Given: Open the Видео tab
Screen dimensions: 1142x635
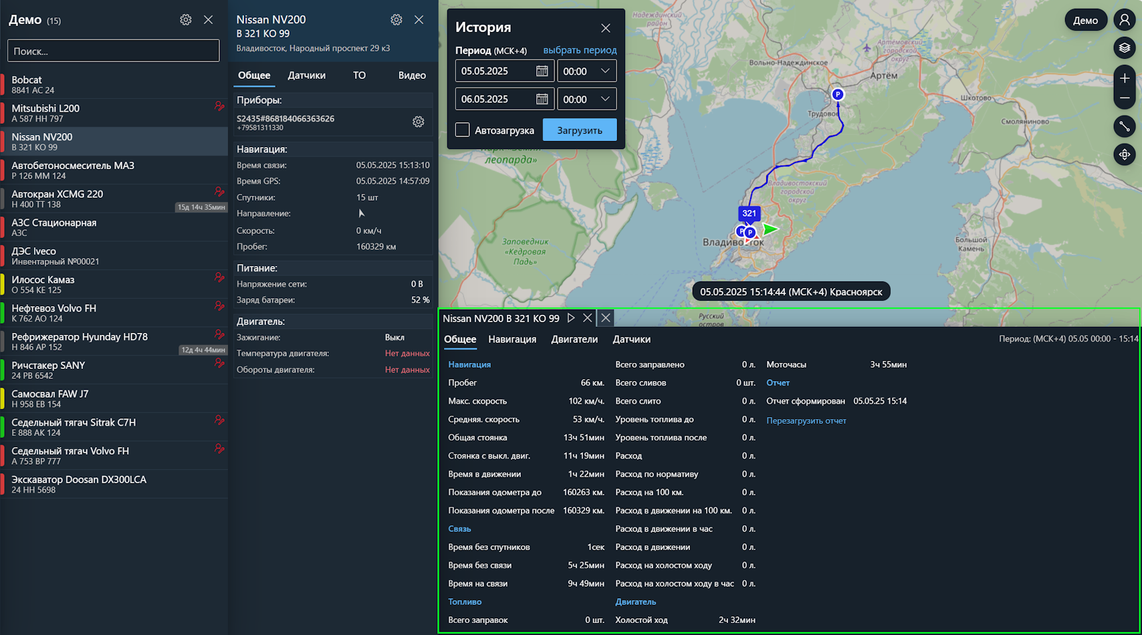Looking at the screenshot, I should [412, 76].
